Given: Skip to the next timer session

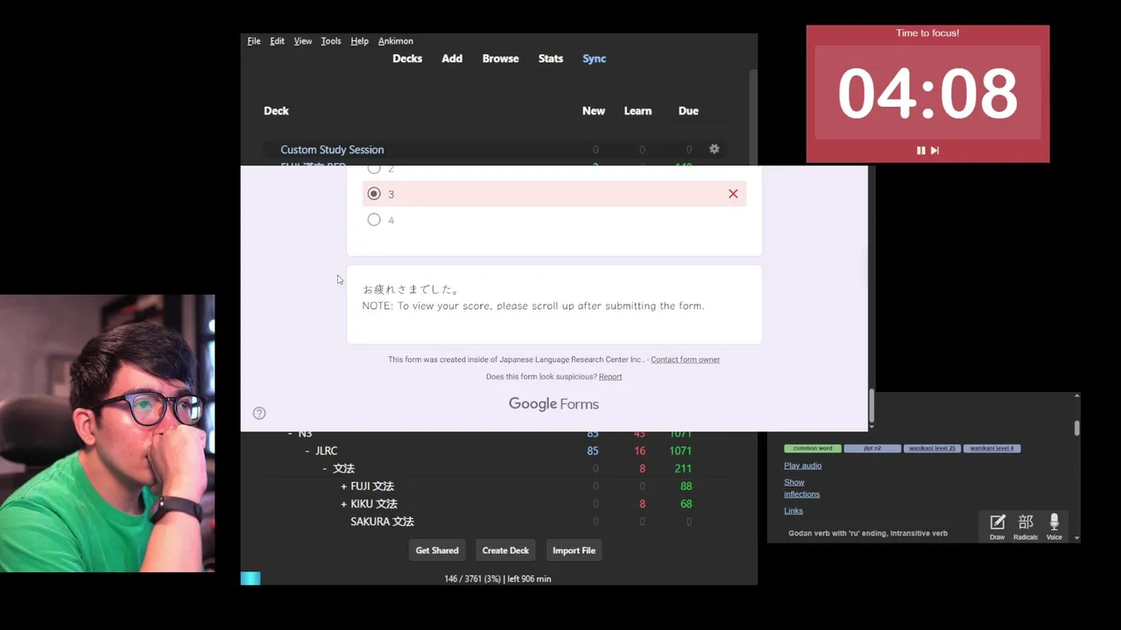Looking at the screenshot, I should coord(934,150).
